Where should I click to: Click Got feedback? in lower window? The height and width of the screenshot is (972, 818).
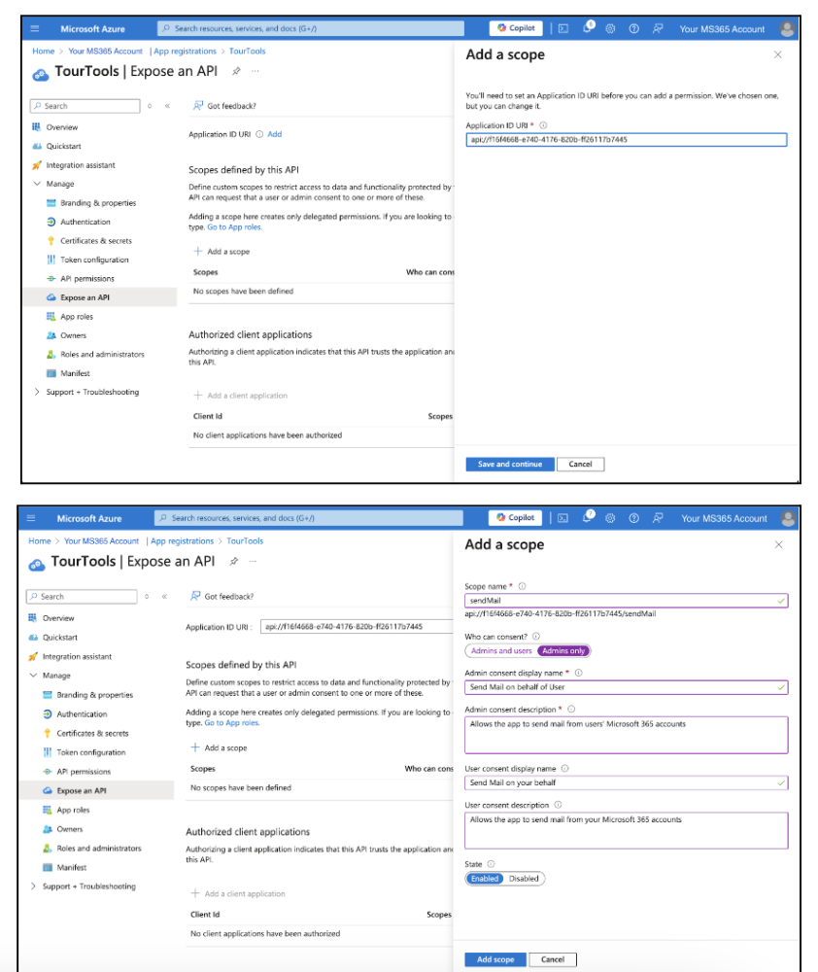click(x=222, y=597)
